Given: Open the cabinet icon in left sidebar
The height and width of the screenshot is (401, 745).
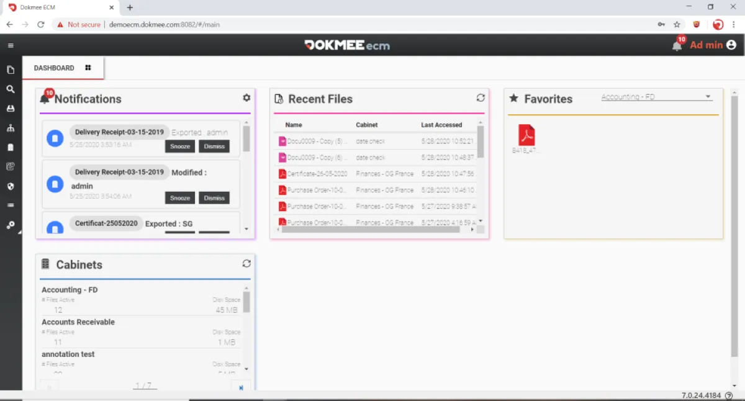Looking at the screenshot, I should pos(11,148).
